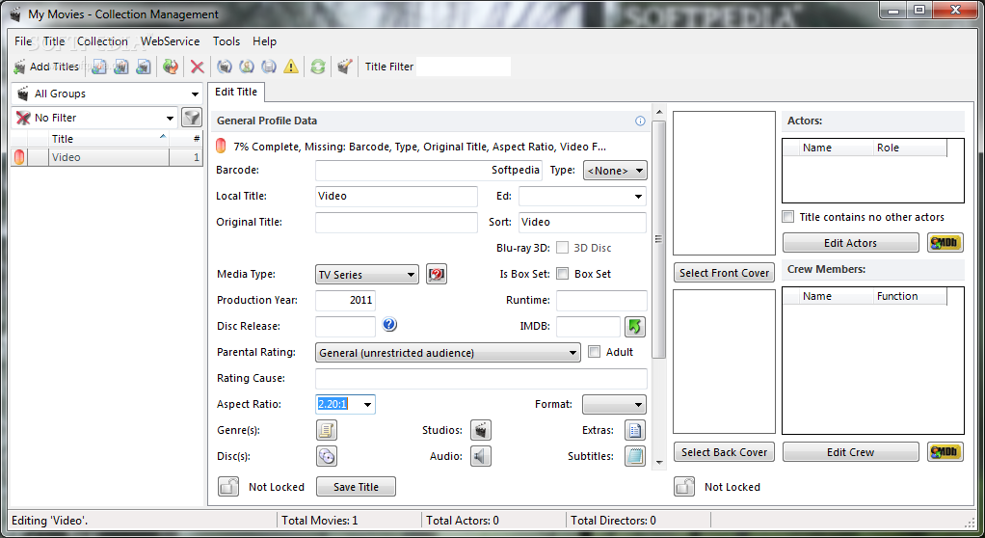Screen dimensions: 985x538
Task: Click the Select Front Cover button
Action: point(725,273)
